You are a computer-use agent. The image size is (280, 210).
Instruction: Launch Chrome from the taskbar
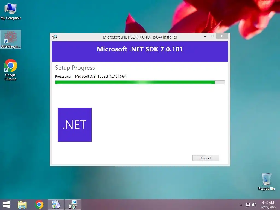click(39, 205)
